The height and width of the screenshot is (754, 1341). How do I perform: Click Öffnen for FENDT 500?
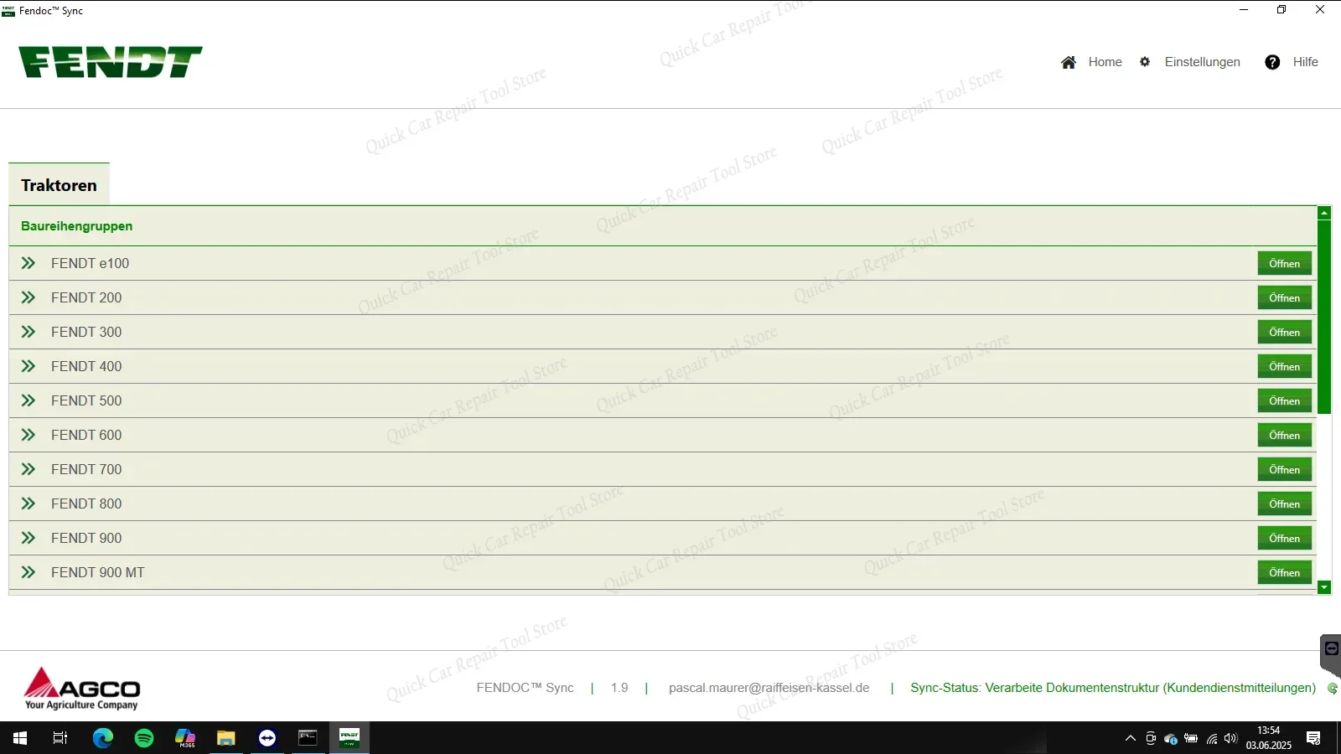(x=1284, y=400)
